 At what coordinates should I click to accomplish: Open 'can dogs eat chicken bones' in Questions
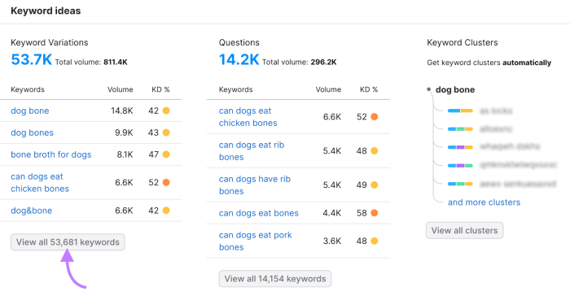pos(248,117)
